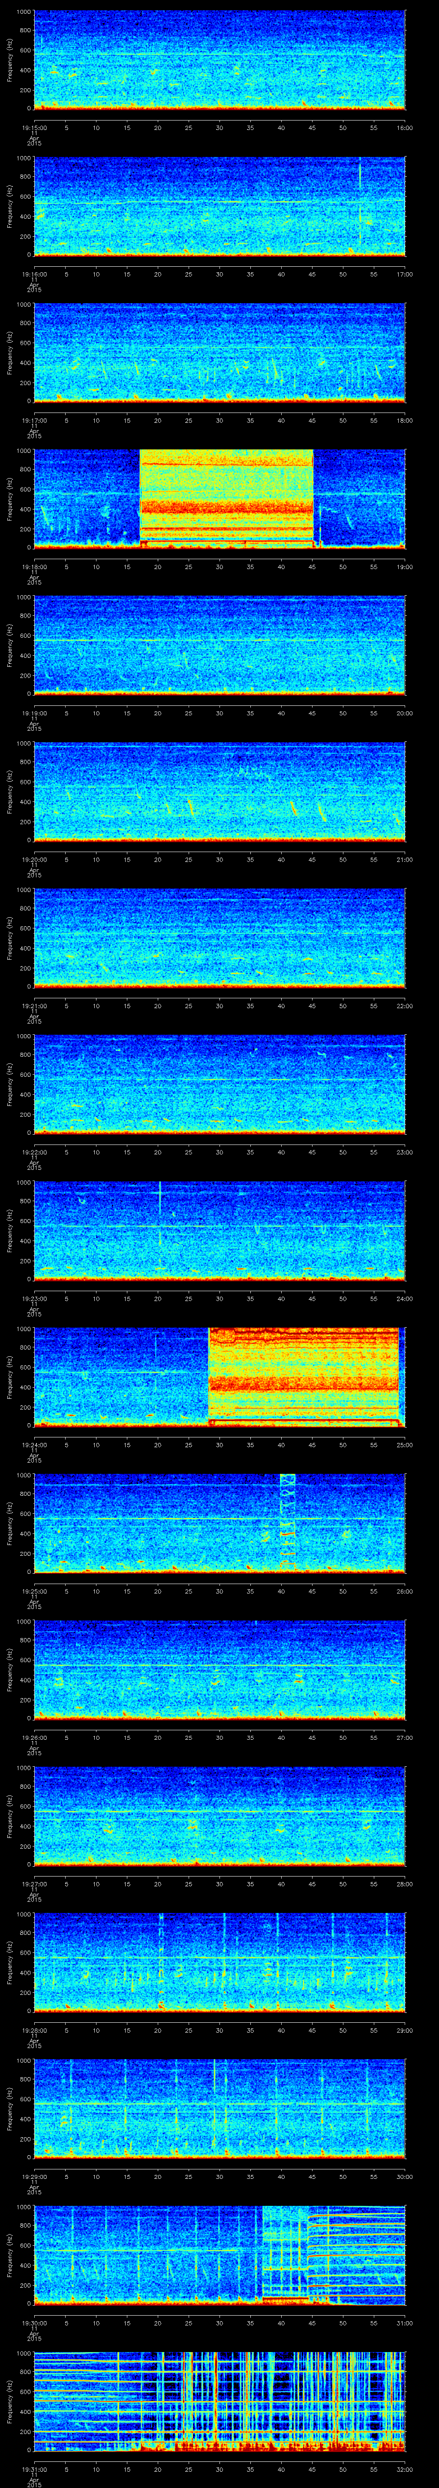Click the loud broadband noise block in 19:18 spectrogram
This screenshot has height=2488, width=439.
click(x=227, y=498)
